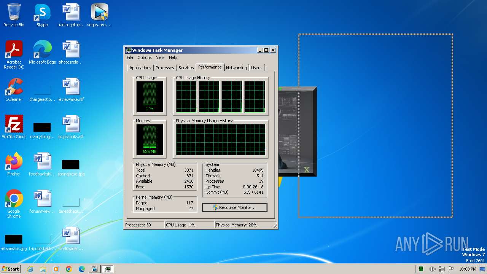The width and height of the screenshot is (487, 274).
Task: Select the CCleaner desktop shortcut
Action: 14,90
